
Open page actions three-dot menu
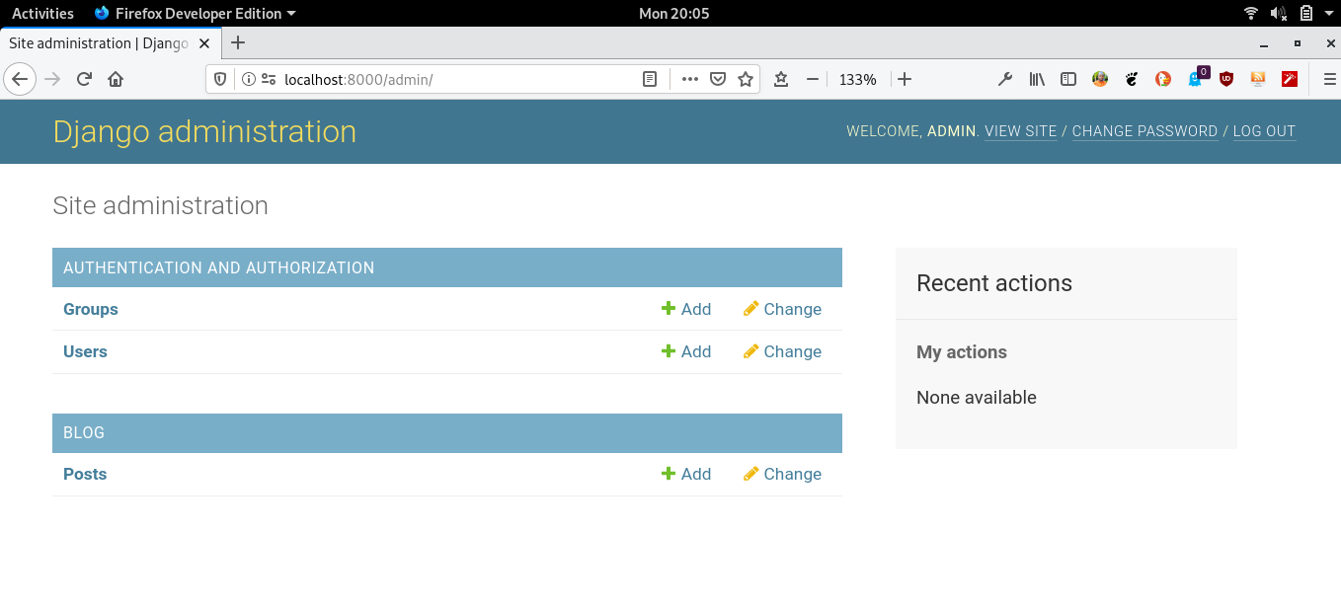pyautogui.click(x=690, y=79)
